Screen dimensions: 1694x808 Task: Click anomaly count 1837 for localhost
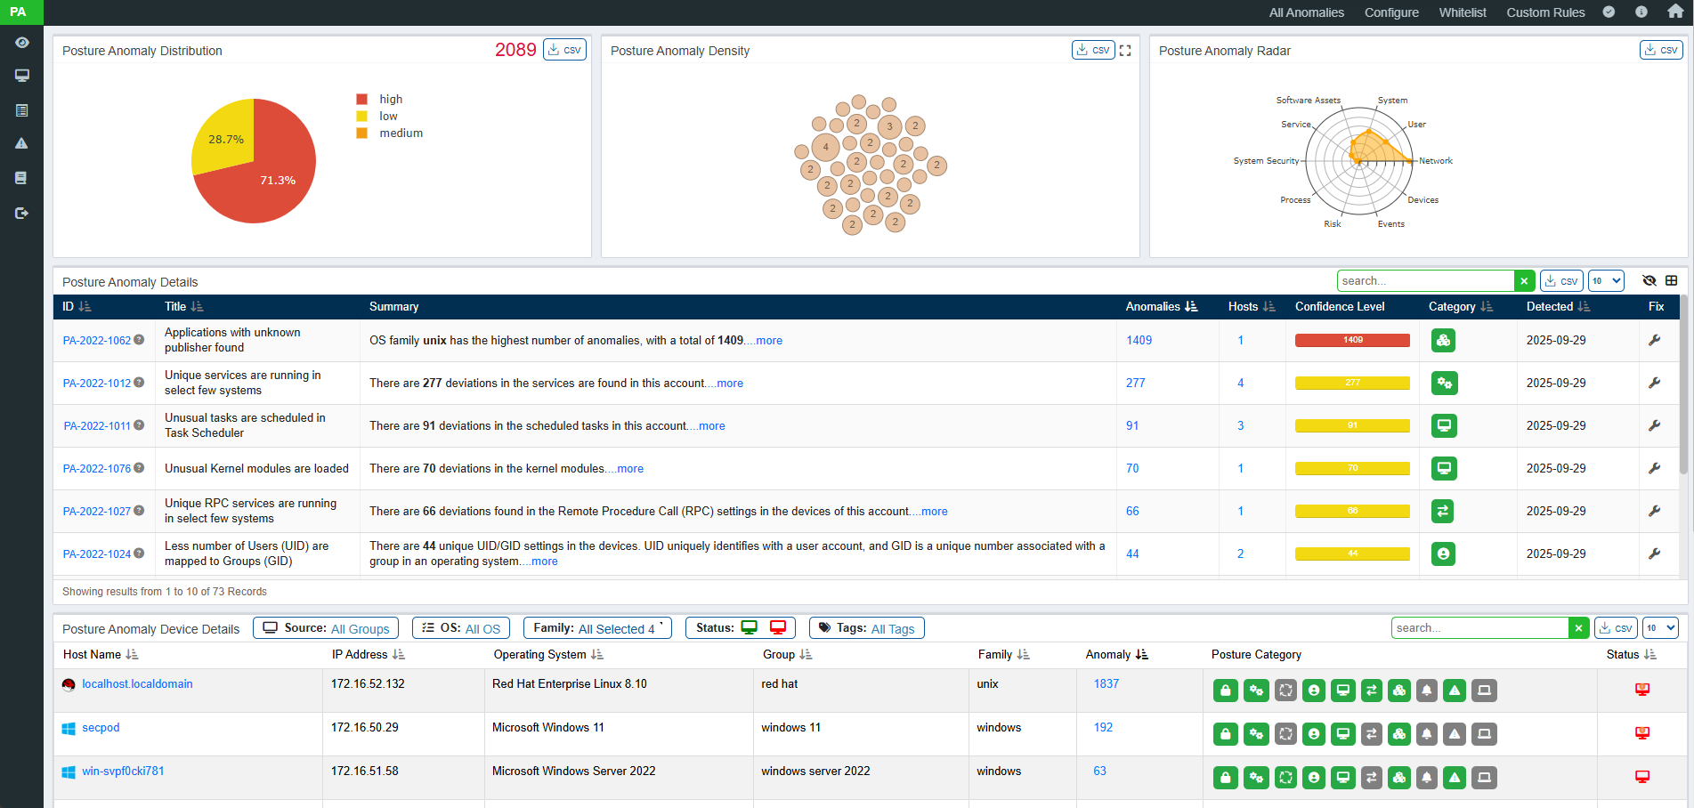point(1106,684)
